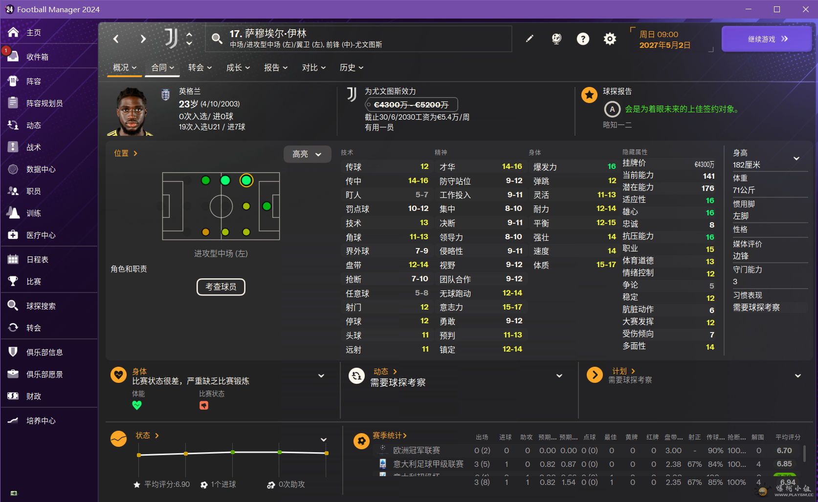
Task: Open the gear settings icon
Action: point(610,39)
